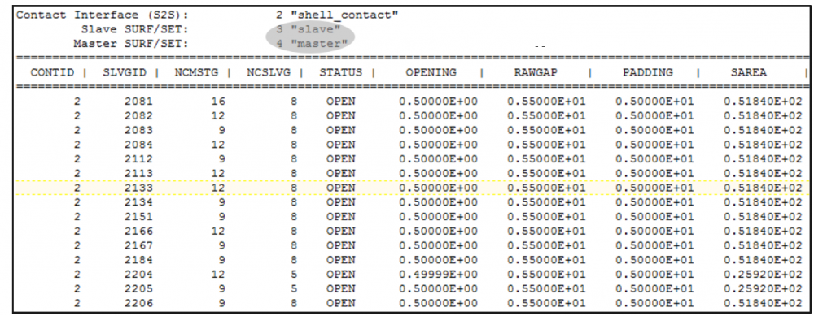Click the SLVGID column header
Viewport: 814px width, 316px height.
pos(124,72)
